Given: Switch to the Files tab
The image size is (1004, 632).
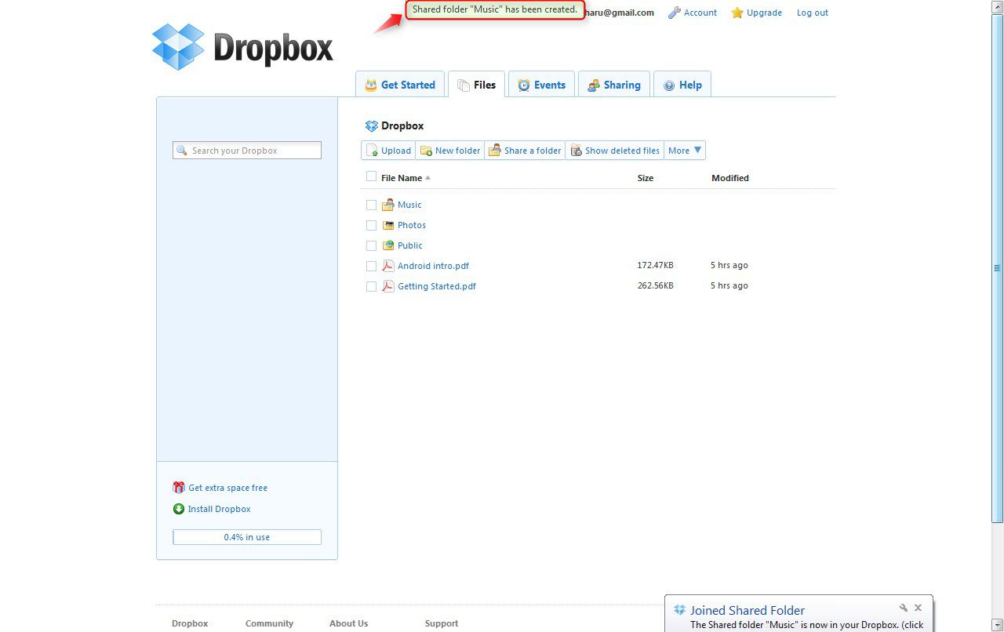Looking at the screenshot, I should coord(477,85).
